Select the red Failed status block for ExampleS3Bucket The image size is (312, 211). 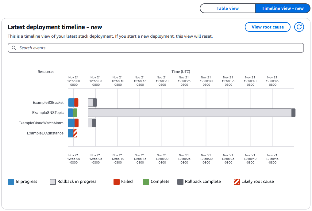pos(76,102)
